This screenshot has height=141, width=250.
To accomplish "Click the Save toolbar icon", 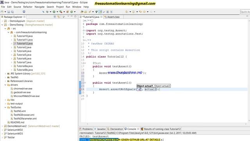I will coord(9,12).
